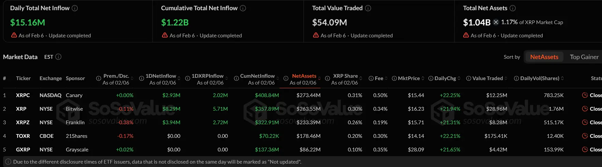
Task: Open the GXRP ticker row
Action: tap(23, 150)
